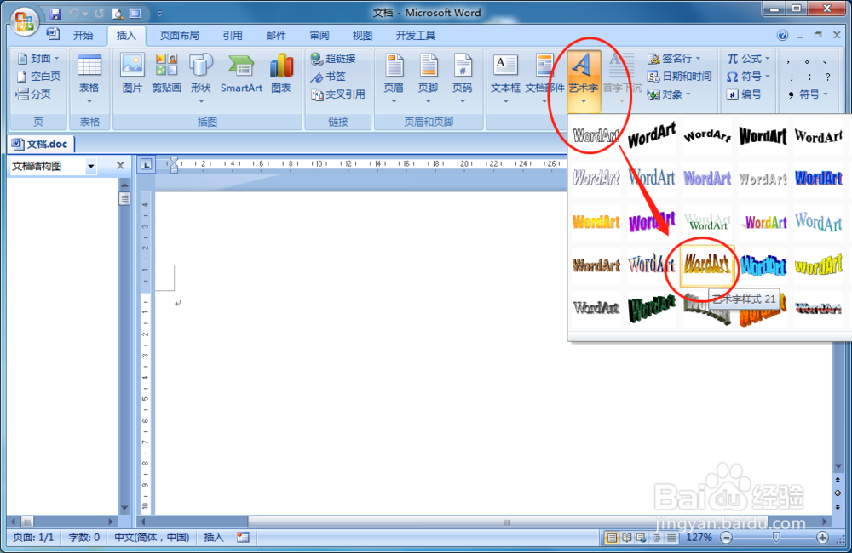852x553 pixels.
Task: Open the 引用 References tab
Action: point(233,36)
